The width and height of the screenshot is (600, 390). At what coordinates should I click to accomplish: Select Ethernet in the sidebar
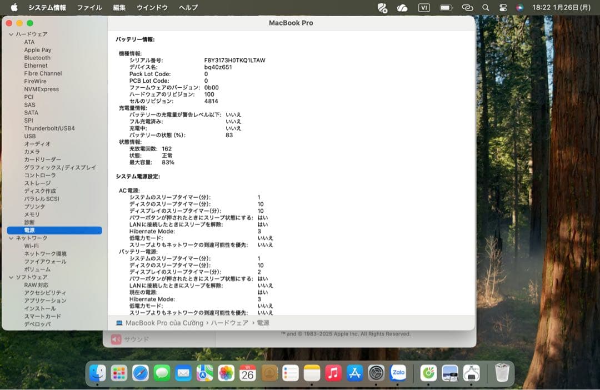coord(36,66)
